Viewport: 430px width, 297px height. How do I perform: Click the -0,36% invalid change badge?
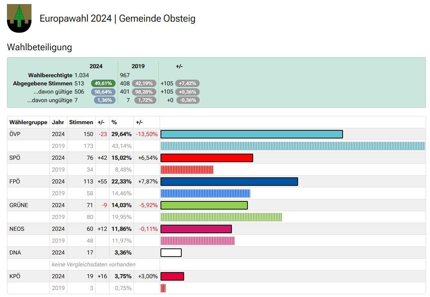pyautogui.click(x=187, y=100)
